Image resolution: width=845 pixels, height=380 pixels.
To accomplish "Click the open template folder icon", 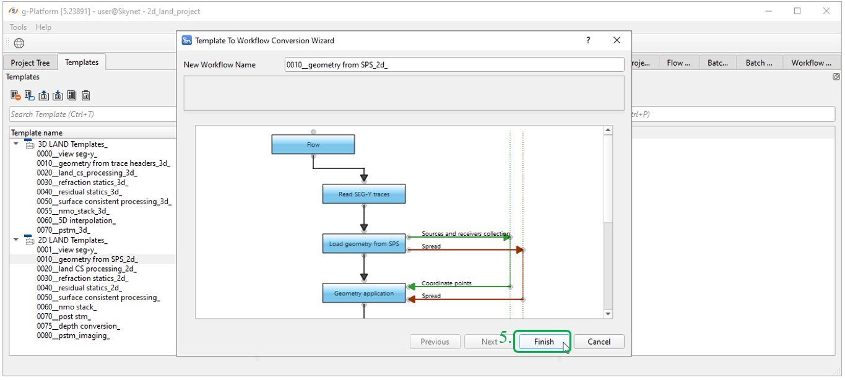I will (30, 95).
